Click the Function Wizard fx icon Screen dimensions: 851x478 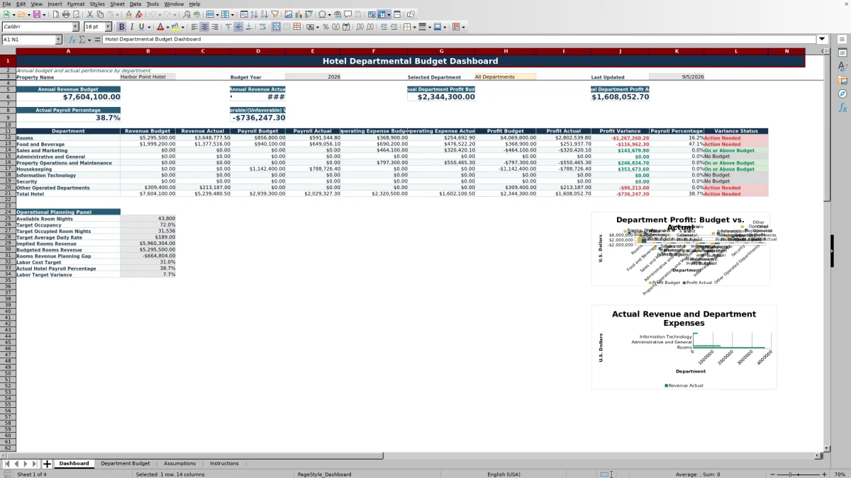click(x=72, y=40)
